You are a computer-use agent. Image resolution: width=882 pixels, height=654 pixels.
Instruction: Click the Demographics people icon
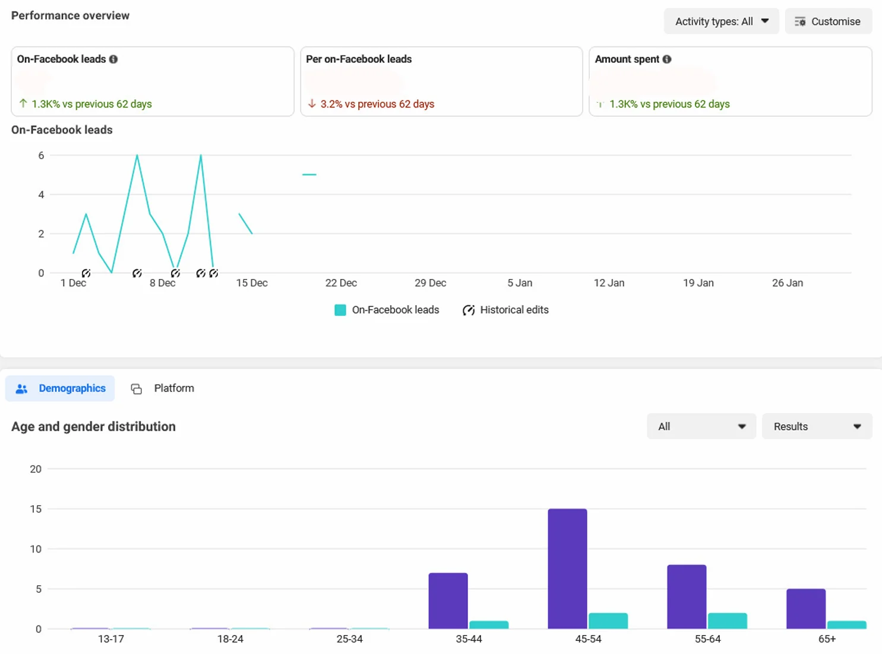pyautogui.click(x=22, y=389)
